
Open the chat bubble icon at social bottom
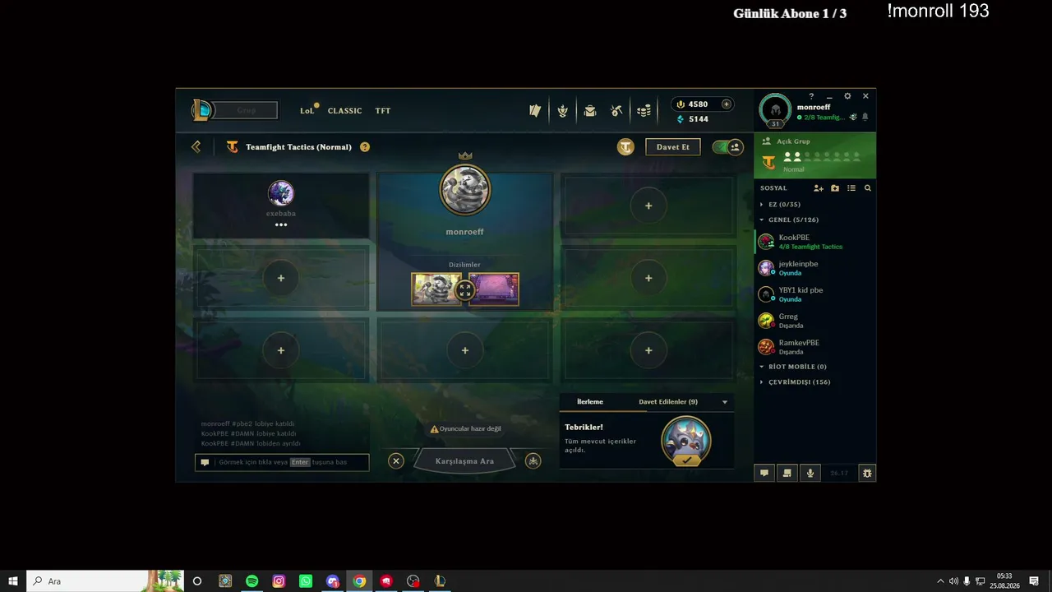(x=764, y=473)
